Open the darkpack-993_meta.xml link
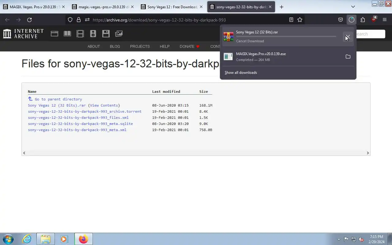Image resolution: width=392 pixels, height=245 pixels. [x=77, y=130]
